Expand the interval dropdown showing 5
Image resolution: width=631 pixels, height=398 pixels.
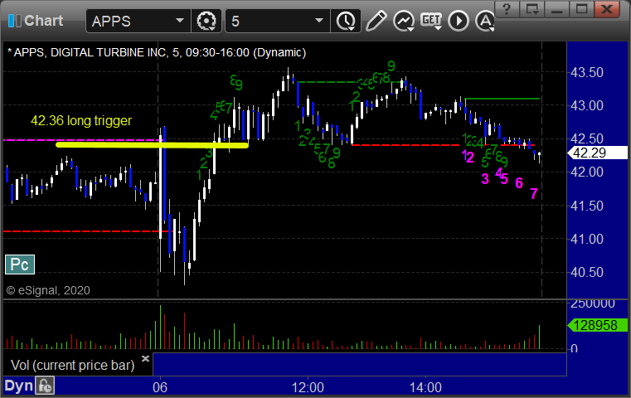click(x=277, y=21)
